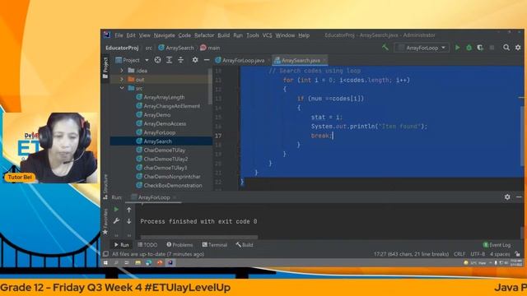The image size is (527, 296).
Task: Change the CRLF line separator
Action: pos(459,254)
